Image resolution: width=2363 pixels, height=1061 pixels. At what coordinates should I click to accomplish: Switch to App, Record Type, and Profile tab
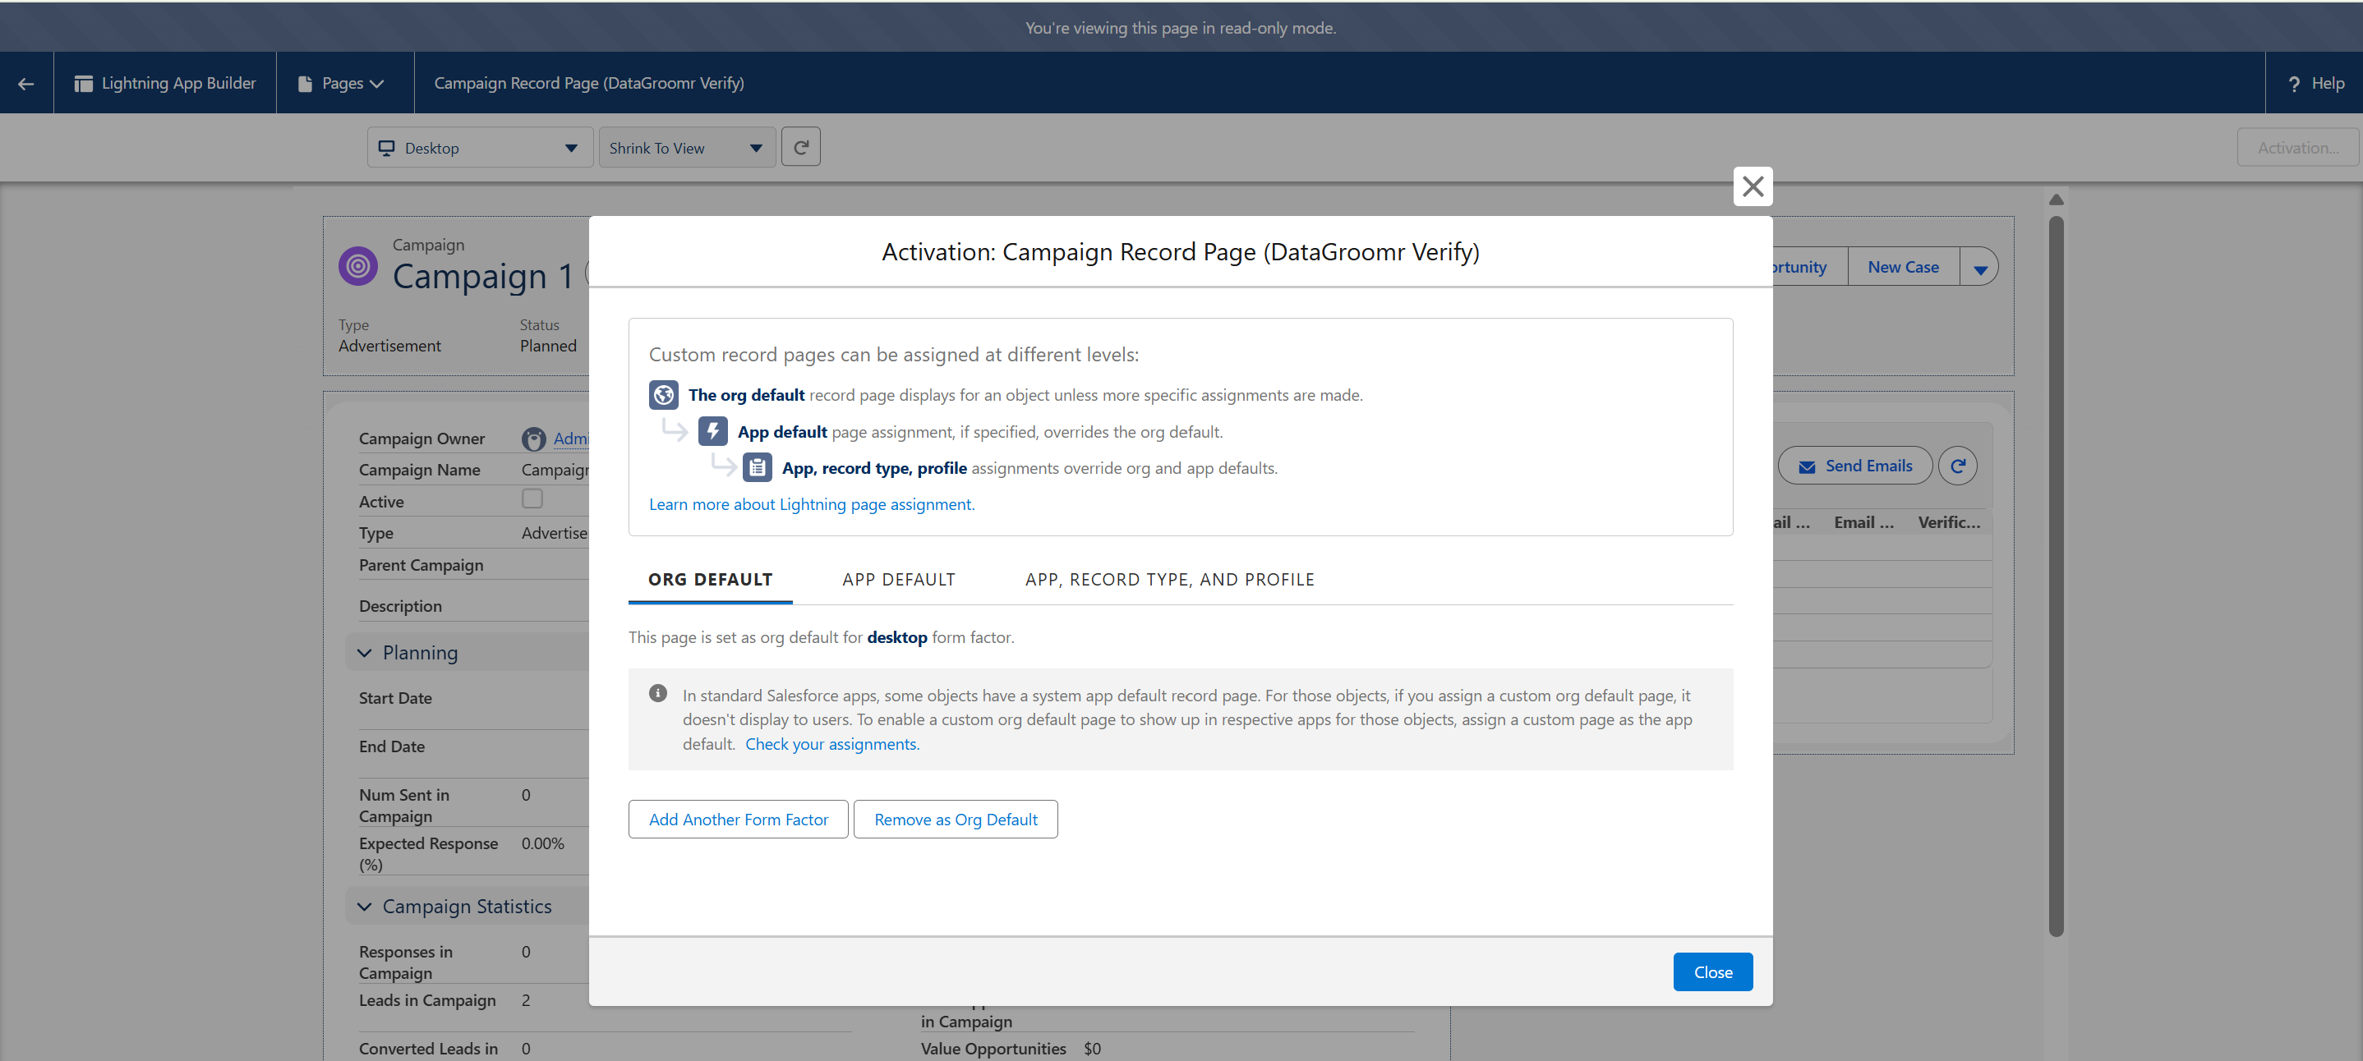[x=1169, y=580]
